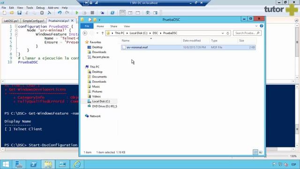The image size is (300, 169).
Task: Go back in the PruebaDSC Explorer window
Action: coord(85,33)
